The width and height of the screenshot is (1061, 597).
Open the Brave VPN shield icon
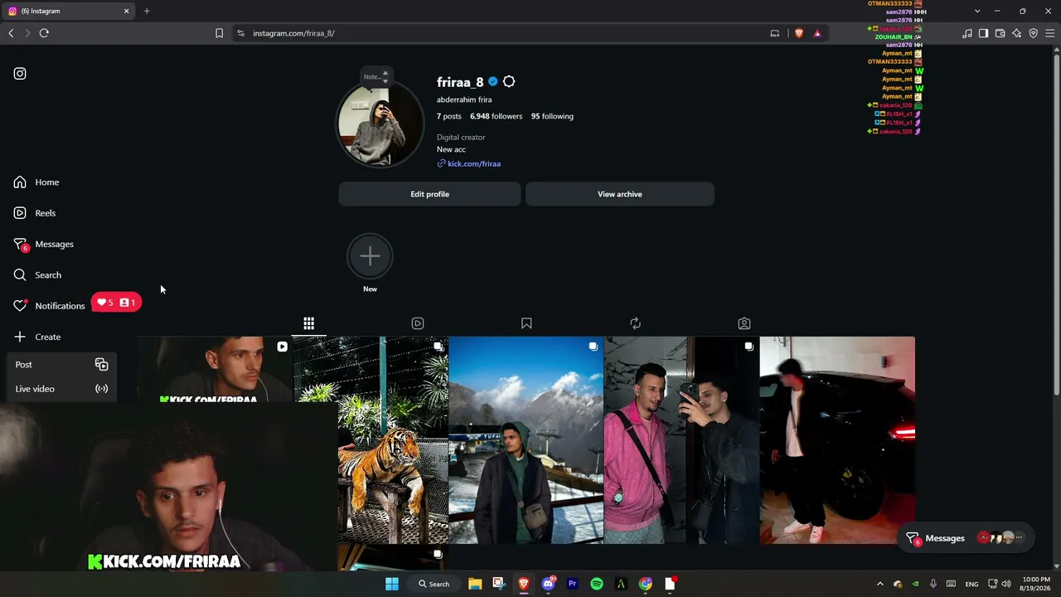click(1034, 33)
